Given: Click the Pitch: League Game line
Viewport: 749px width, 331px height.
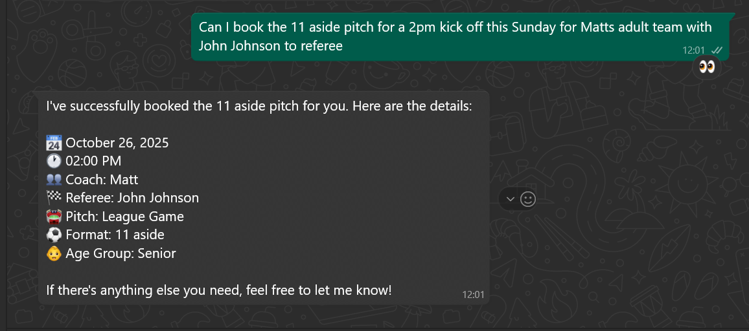Looking at the screenshot, I should 124,217.
